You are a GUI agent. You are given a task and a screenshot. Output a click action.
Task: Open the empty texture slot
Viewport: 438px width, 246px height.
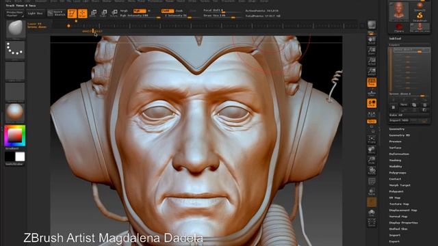15,92
